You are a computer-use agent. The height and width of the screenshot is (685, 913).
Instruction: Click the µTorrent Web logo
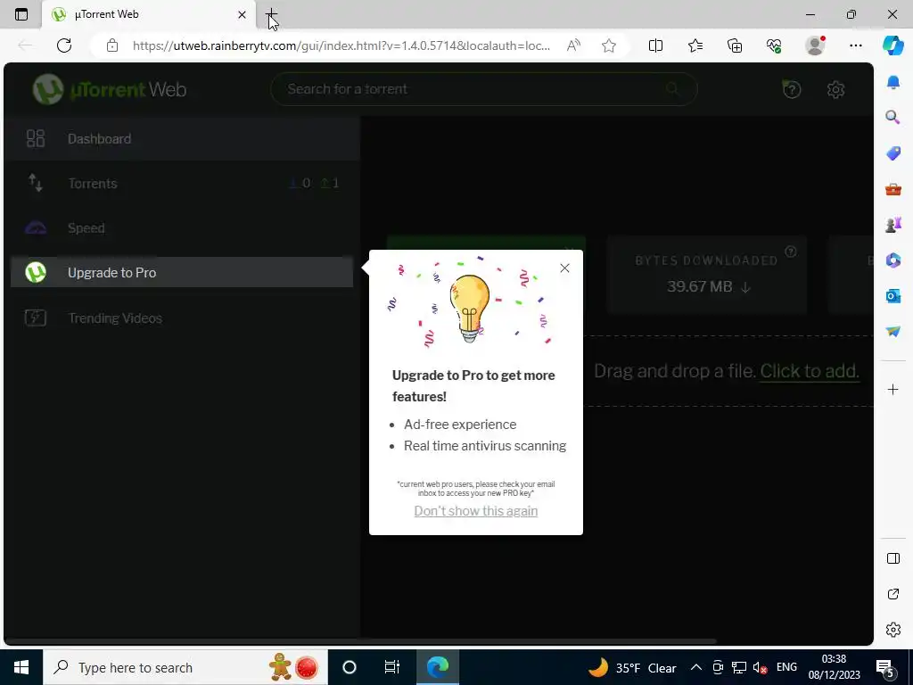(x=110, y=89)
